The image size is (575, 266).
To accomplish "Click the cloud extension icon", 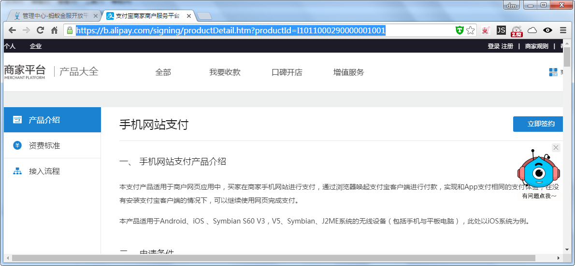I will [532, 30].
